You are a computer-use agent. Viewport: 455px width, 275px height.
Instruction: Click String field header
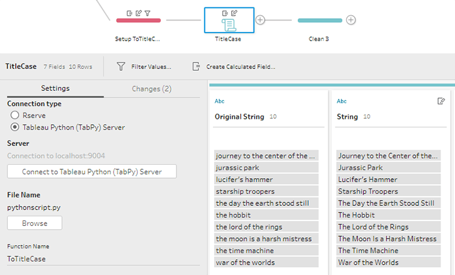[x=348, y=116]
